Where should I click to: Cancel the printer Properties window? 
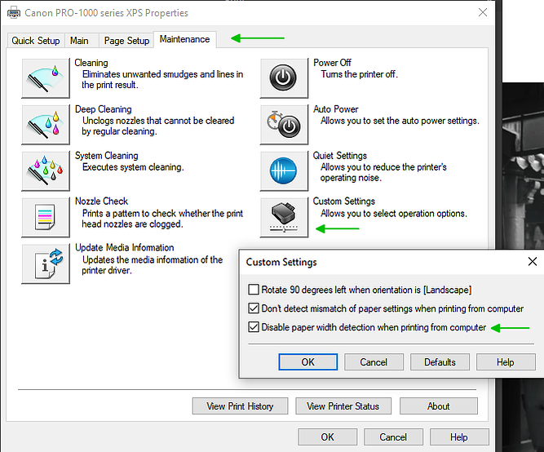point(393,436)
